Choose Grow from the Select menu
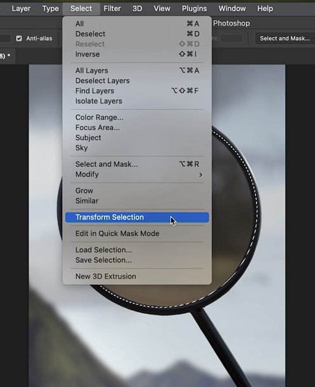This screenshot has width=315, height=387. 137,190
